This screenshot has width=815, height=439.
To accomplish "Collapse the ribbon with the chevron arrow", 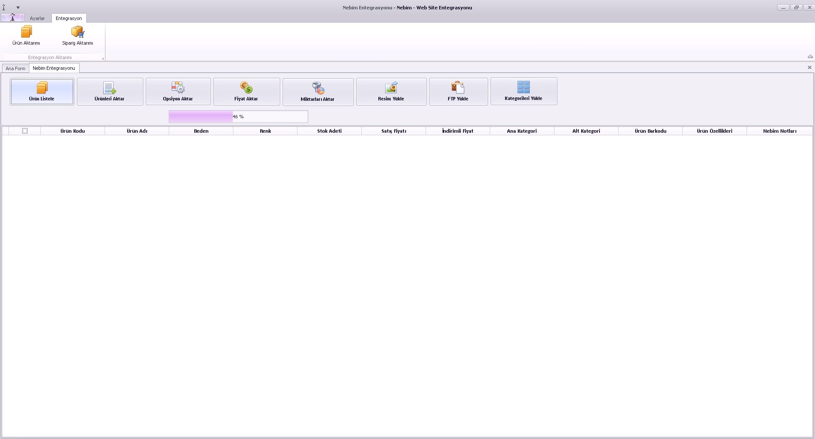I will [x=810, y=57].
